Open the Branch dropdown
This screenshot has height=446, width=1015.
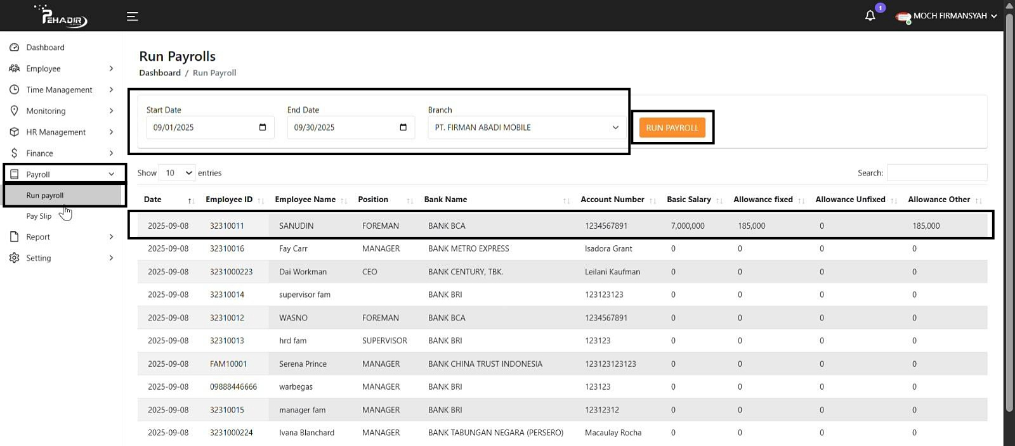click(x=526, y=127)
